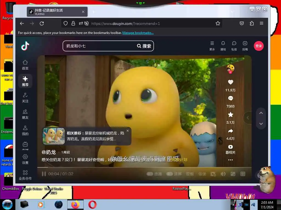
Task: Open the 关注 following sidebar item
Action: (25, 98)
